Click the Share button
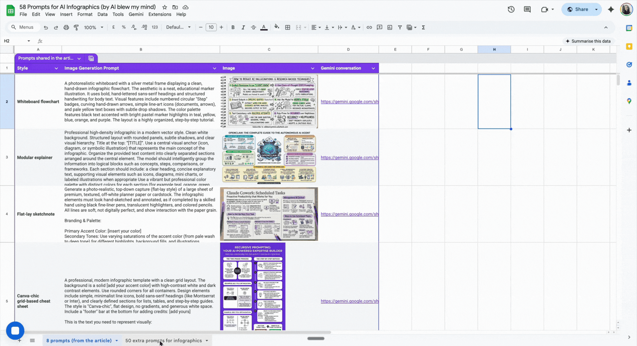 click(578, 9)
